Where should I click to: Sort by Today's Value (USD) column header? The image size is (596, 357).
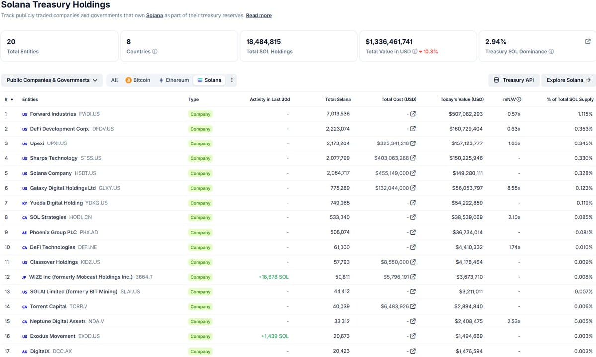click(x=462, y=99)
